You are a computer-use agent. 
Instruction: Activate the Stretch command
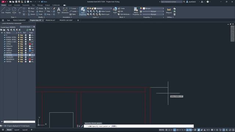point(32,14)
